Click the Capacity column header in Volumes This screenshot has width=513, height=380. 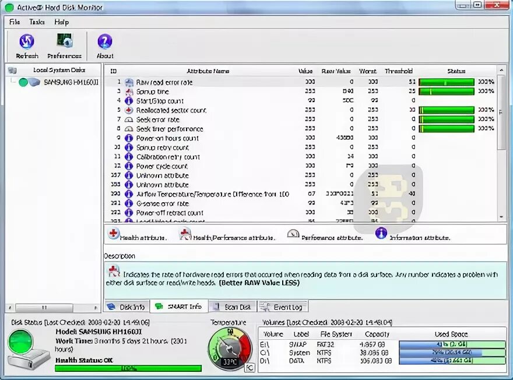[x=377, y=334]
